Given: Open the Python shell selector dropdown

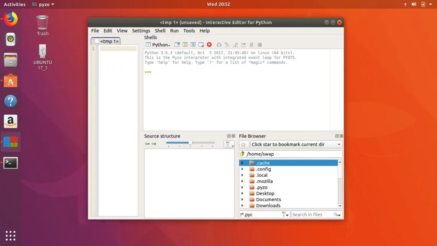Looking at the screenshot, I should click(158, 45).
